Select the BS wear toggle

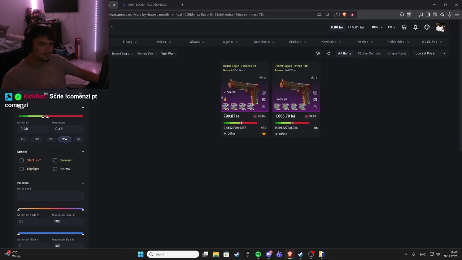coord(79,139)
